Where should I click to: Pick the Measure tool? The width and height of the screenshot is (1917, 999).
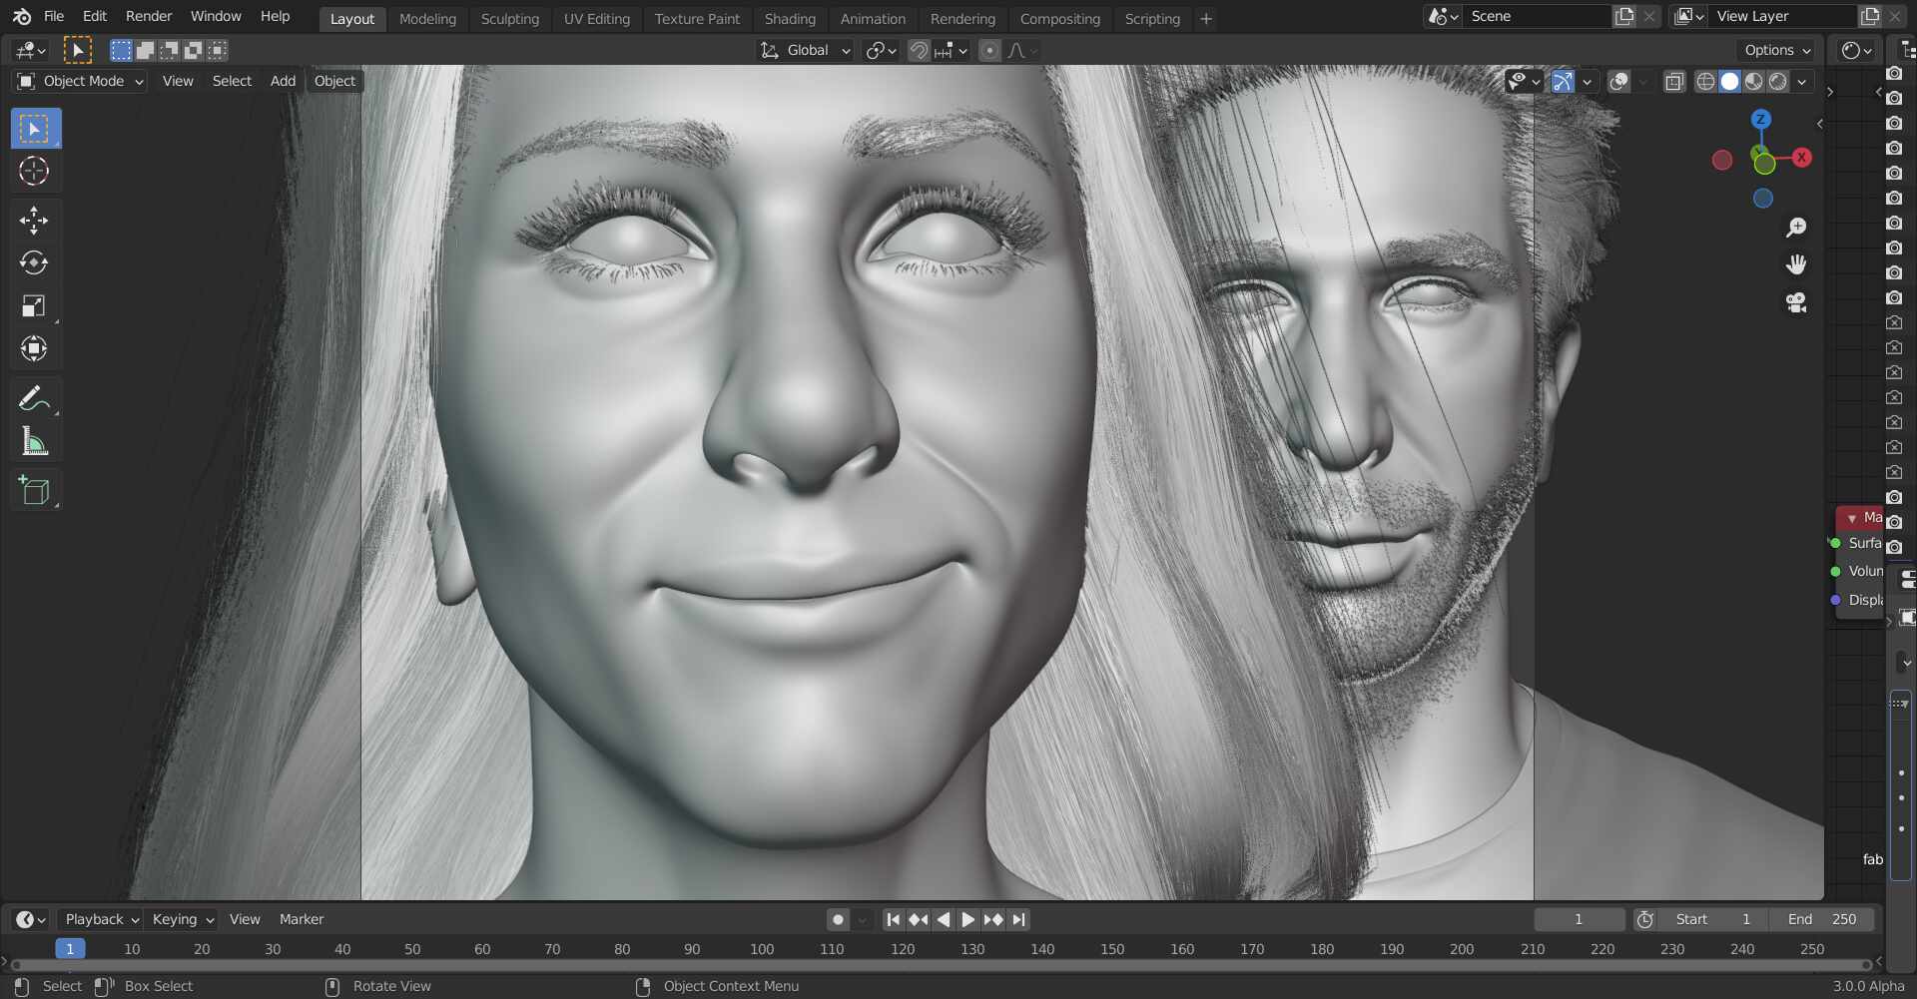tap(34, 441)
